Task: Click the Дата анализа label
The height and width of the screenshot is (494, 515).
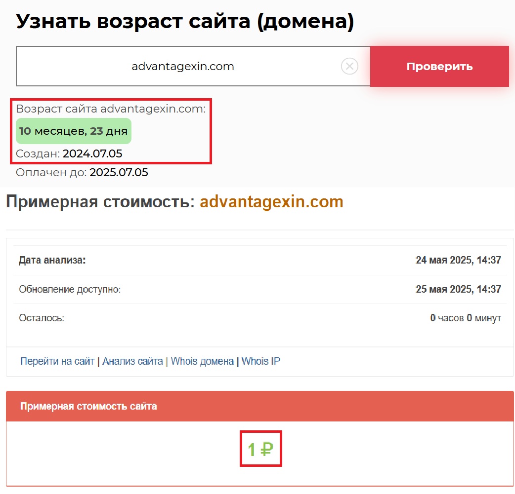Action: [x=52, y=261]
